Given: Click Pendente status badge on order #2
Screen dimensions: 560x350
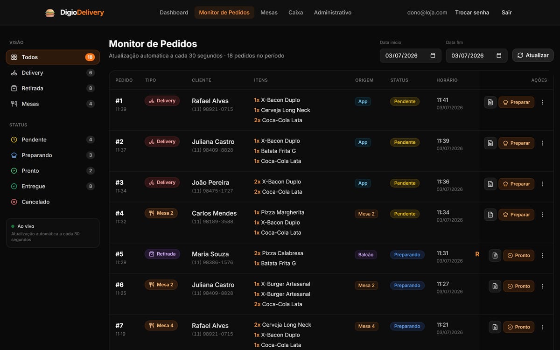Looking at the screenshot, I should (x=405, y=142).
